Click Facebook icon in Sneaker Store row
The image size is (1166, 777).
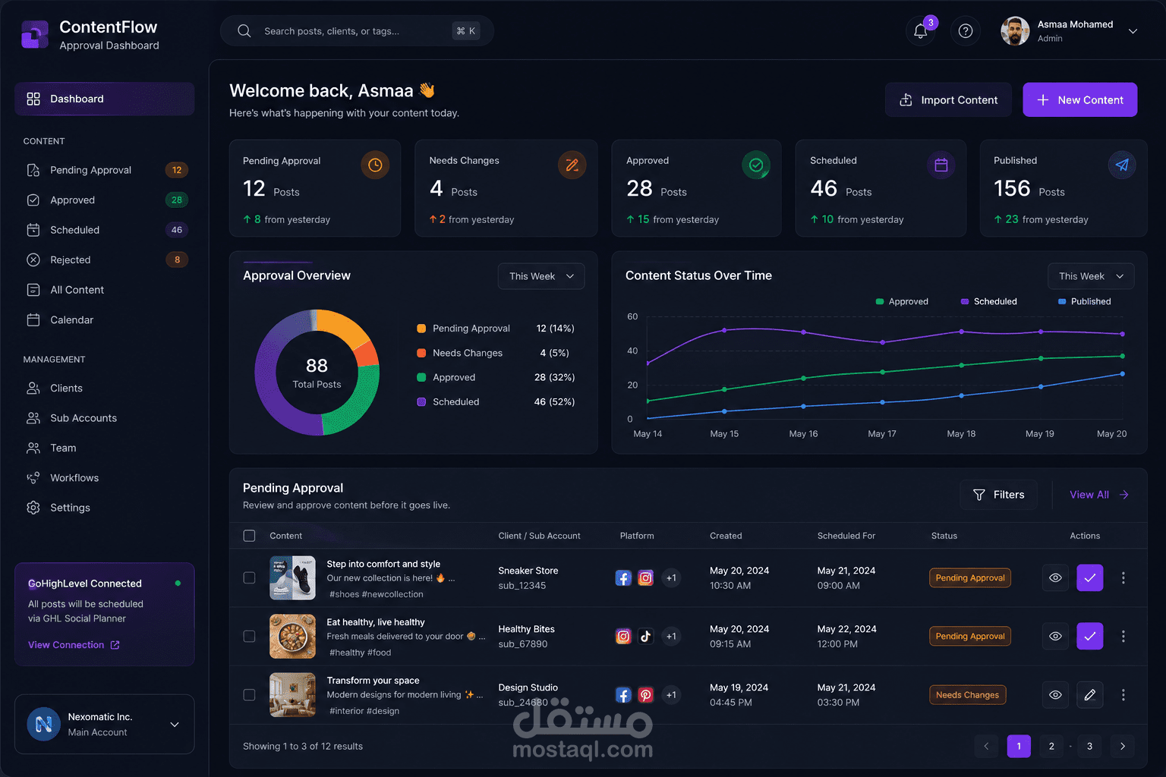tap(623, 577)
